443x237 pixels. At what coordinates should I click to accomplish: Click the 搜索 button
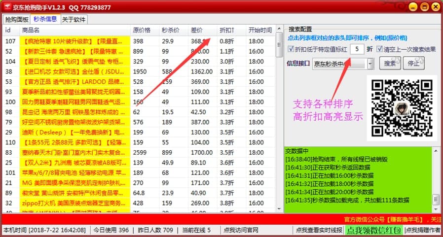click(390, 63)
